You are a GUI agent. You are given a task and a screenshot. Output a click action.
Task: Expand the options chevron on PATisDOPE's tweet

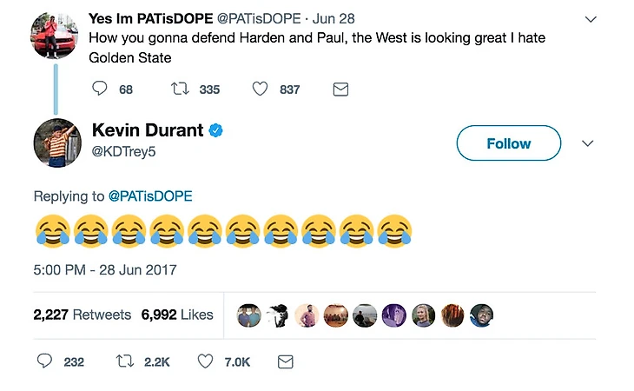tap(591, 19)
